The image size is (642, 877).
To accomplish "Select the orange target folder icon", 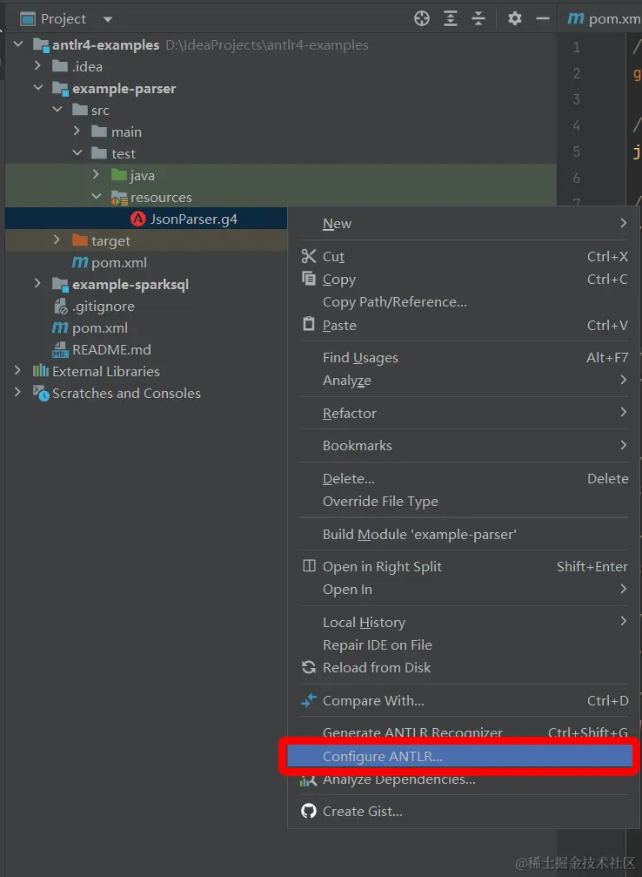I will pyautogui.click(x=80, y=240).
